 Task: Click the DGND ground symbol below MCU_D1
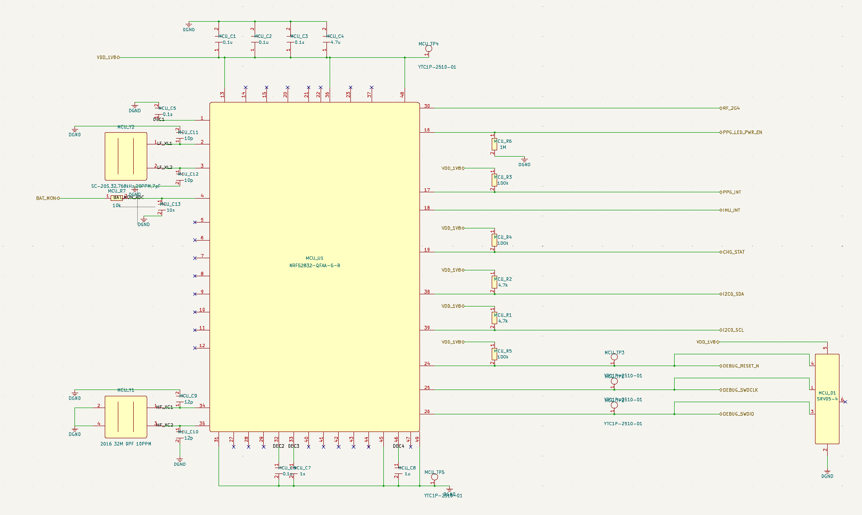pyautogui.click(x=827, y=474)
